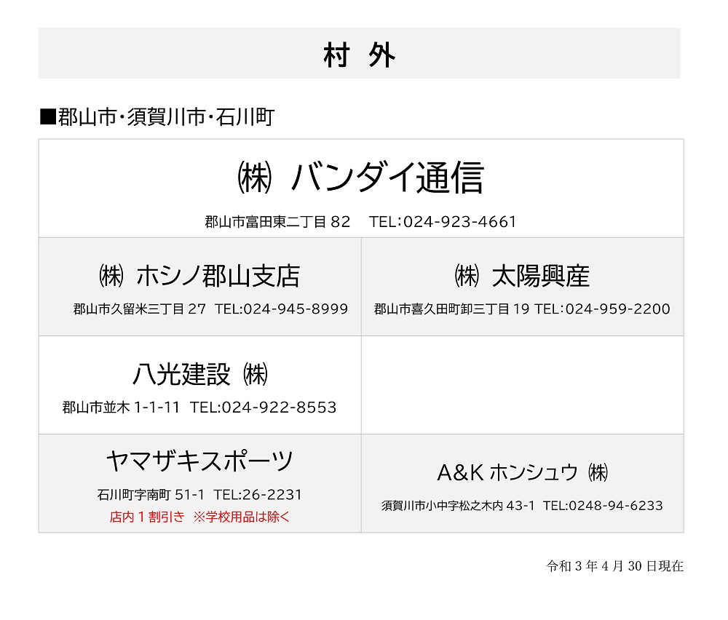Click the バンダイ通信 address 郡山市富田東二丁目82
The height and width of the screenshot is (620, 728).
[277, 222]
